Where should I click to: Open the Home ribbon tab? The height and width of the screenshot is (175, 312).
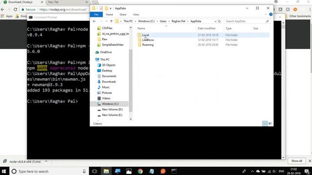click(109, 15)
